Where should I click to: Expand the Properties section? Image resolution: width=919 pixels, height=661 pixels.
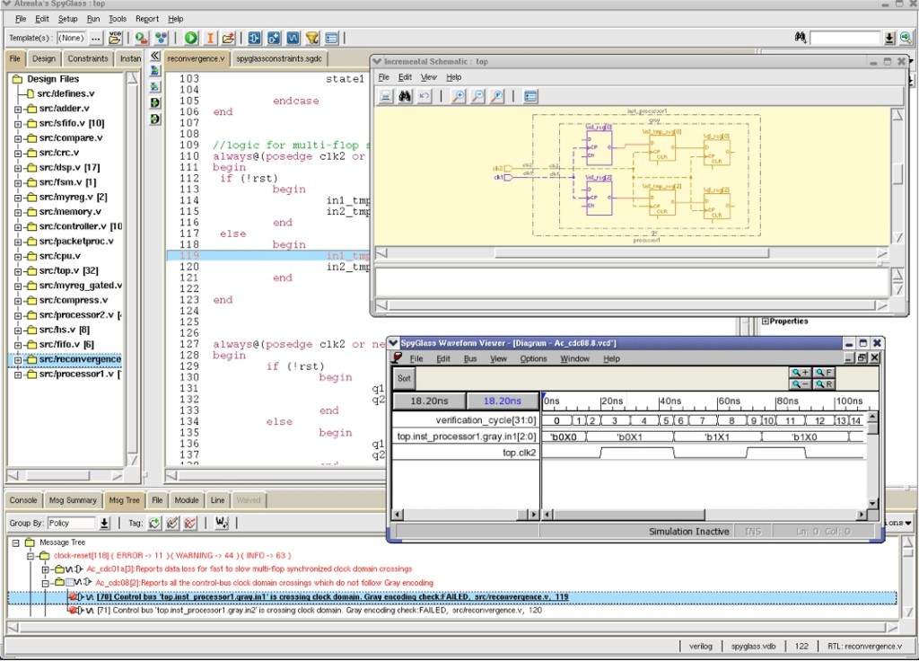pyautogui.click(x=765, y=321)
